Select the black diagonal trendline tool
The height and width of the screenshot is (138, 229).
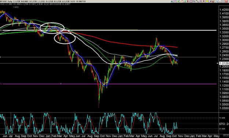(x=197, y=1)
